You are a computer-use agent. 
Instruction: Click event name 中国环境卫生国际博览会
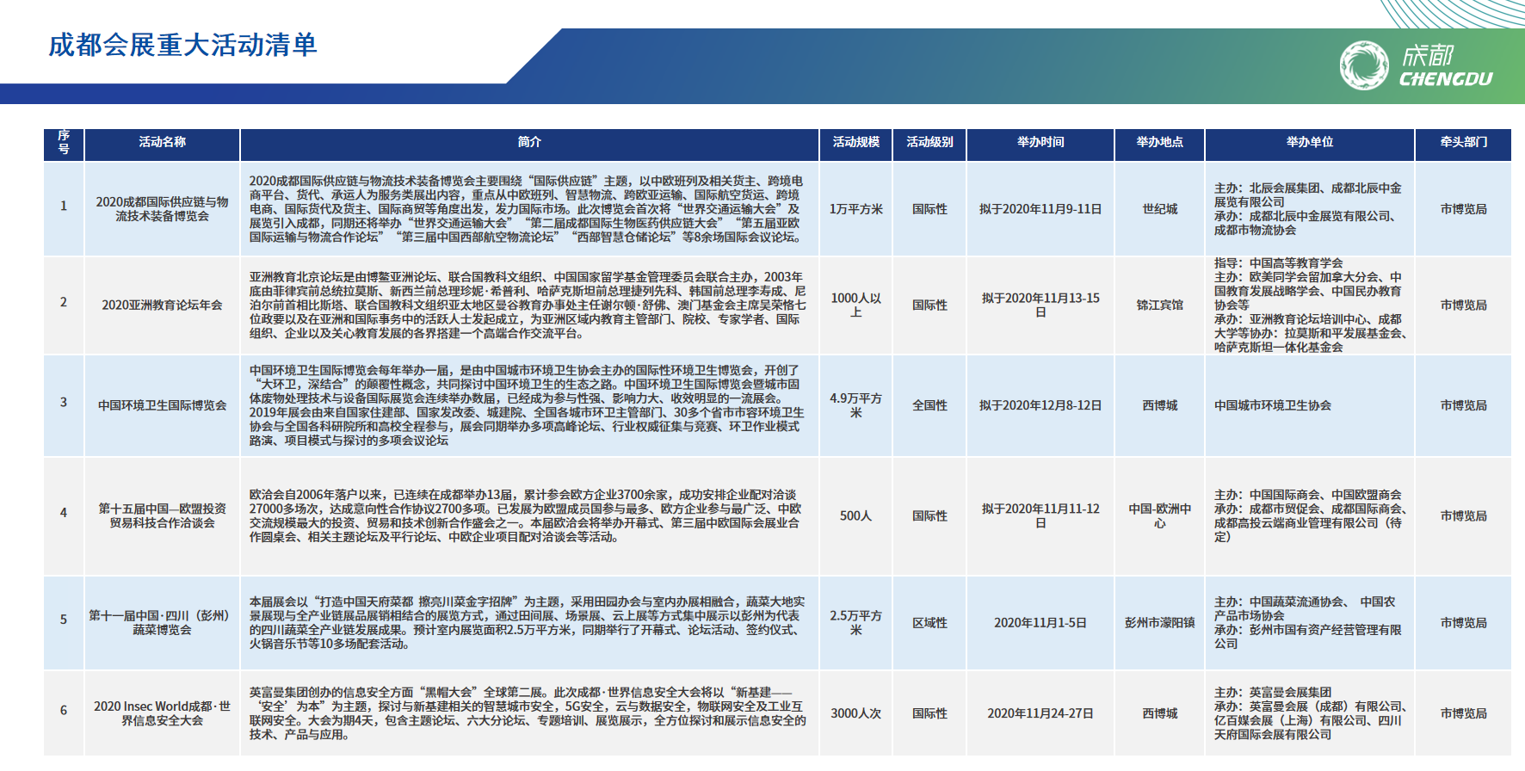(x=163, y=405)
